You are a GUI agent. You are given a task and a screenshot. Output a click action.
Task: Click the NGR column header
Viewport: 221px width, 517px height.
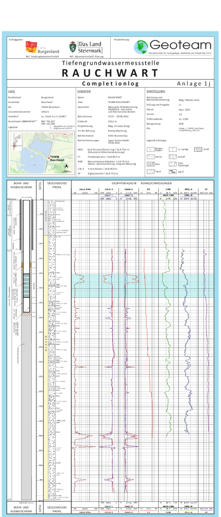(x=169, y=189)
